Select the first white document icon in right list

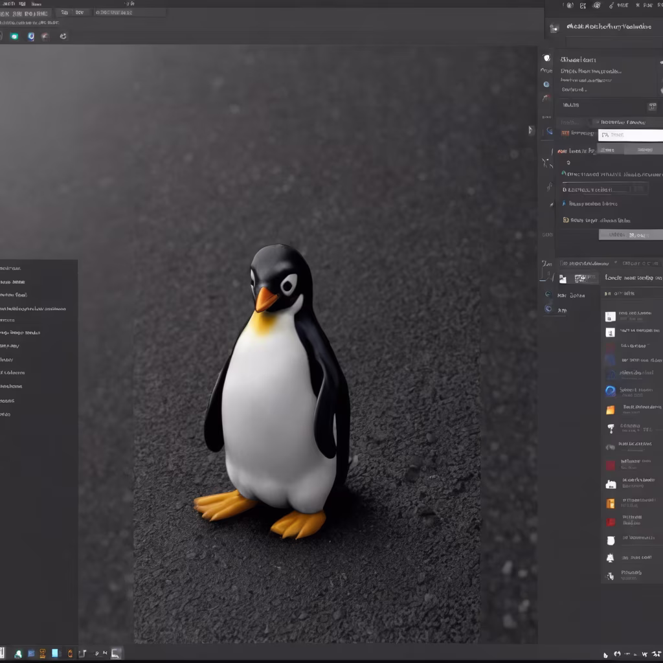[x=610, y=317]
